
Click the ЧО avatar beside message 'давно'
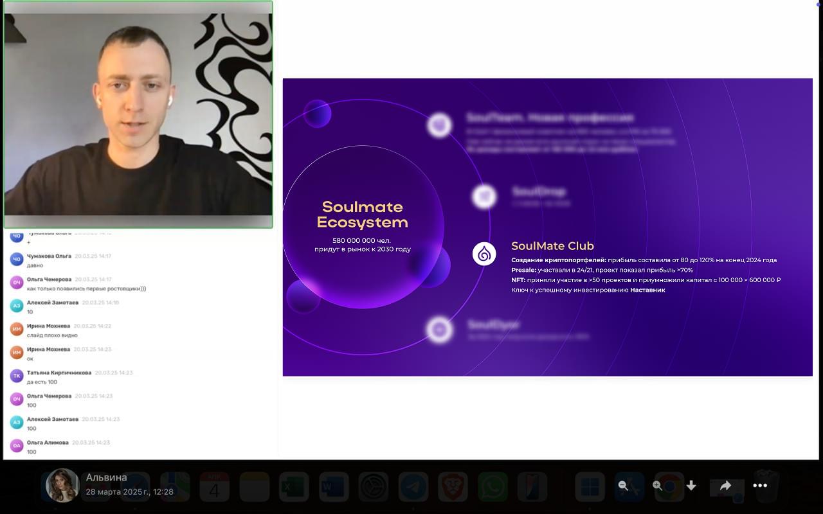(17, 260)
